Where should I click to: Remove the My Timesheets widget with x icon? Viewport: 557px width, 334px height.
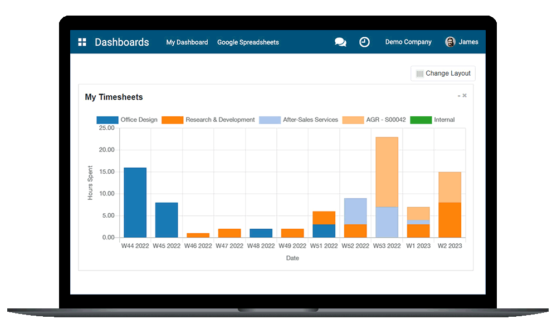point(465,95)
